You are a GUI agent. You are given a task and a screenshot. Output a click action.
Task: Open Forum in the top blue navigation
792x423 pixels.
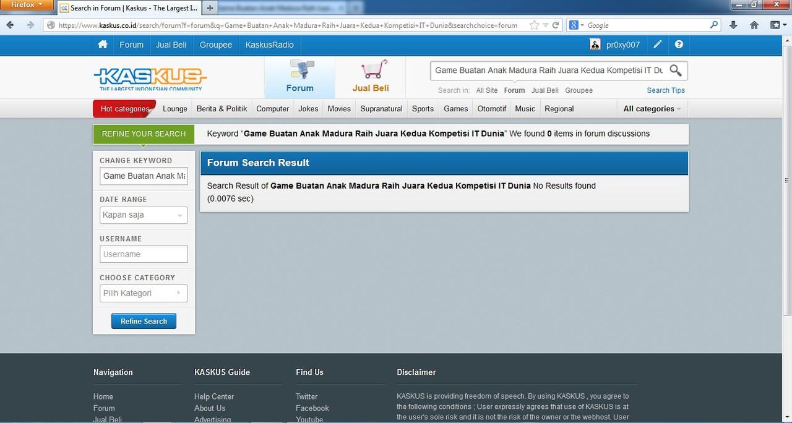click(x=131, y=45)
